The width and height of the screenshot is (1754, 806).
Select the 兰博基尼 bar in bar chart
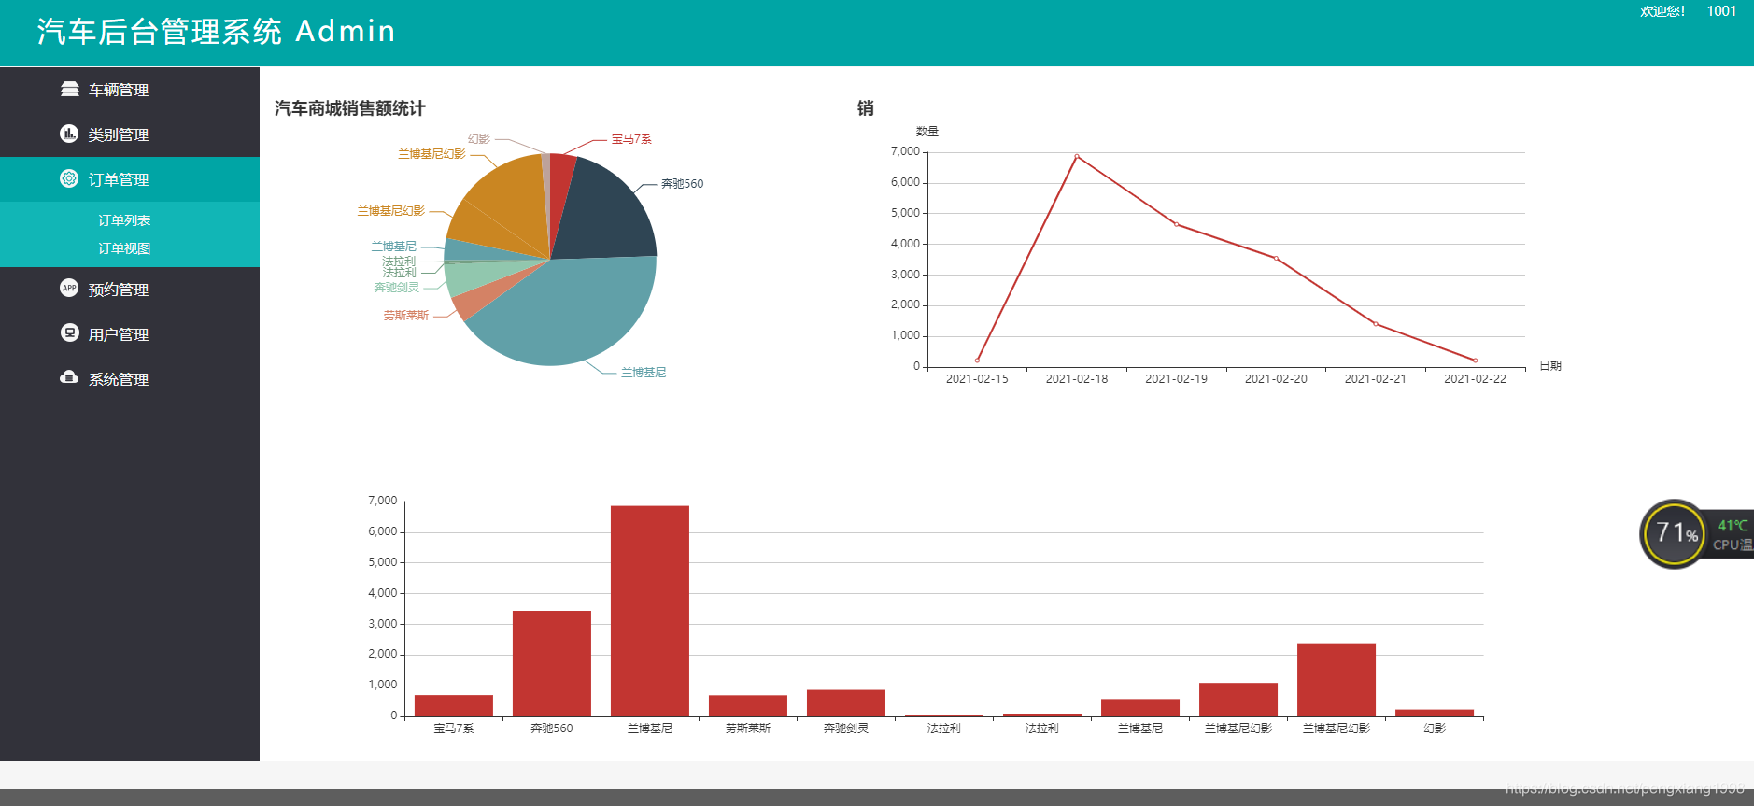coord(650,611)
